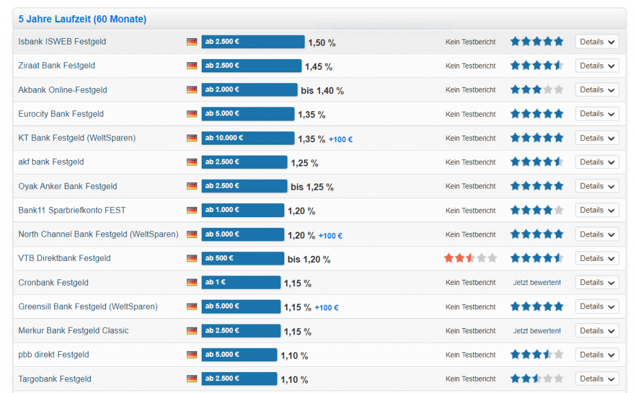Click the +100 € bonus for North Channel Bank
This screenshot has height=393, width=636.
pyautogui.click(x=330, y=236)
